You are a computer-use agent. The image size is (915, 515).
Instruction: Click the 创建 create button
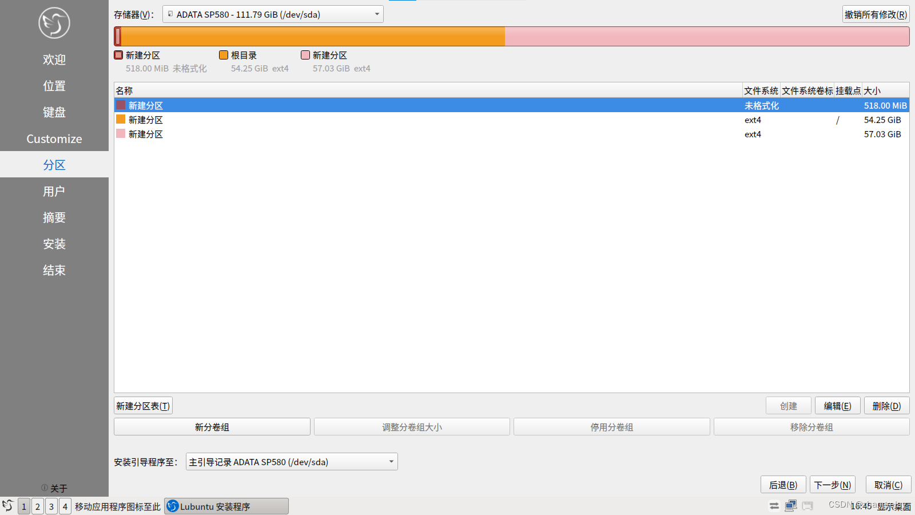pyautogui.click(x=789, y=406)
